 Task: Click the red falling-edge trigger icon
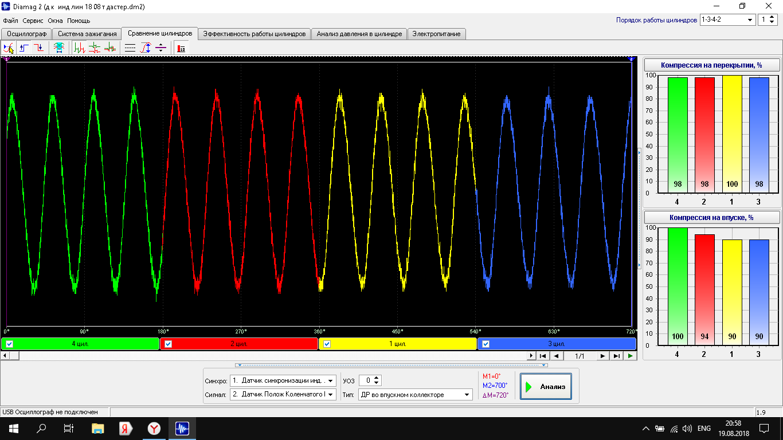pyautogui.click(x=38, y=48)
